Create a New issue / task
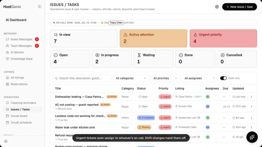The image size is (262, 147). pos(240,7)
